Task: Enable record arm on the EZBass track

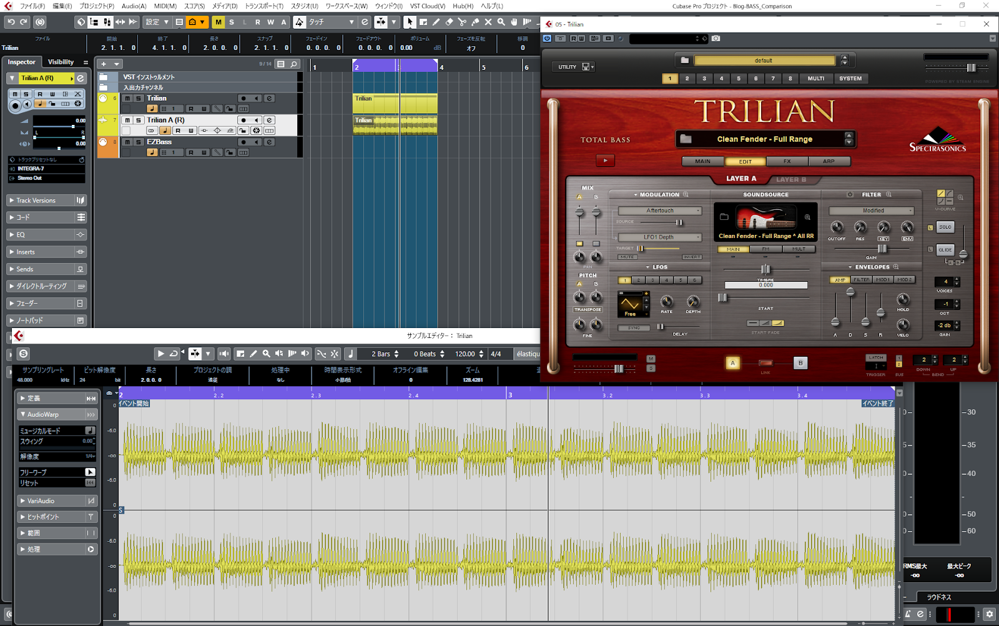Action: coord(244,141)
